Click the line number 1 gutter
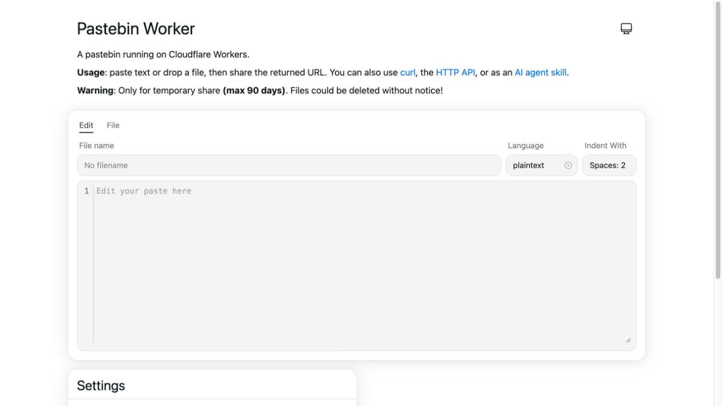Viewport: 722px width, 406px height. pos(87,191)
